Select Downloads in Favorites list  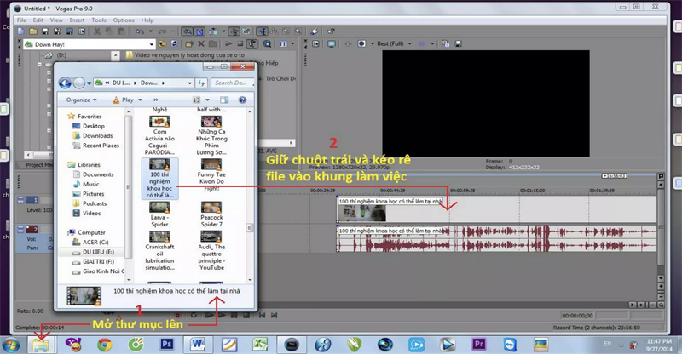pyautogui.click(x=93, y=135)
